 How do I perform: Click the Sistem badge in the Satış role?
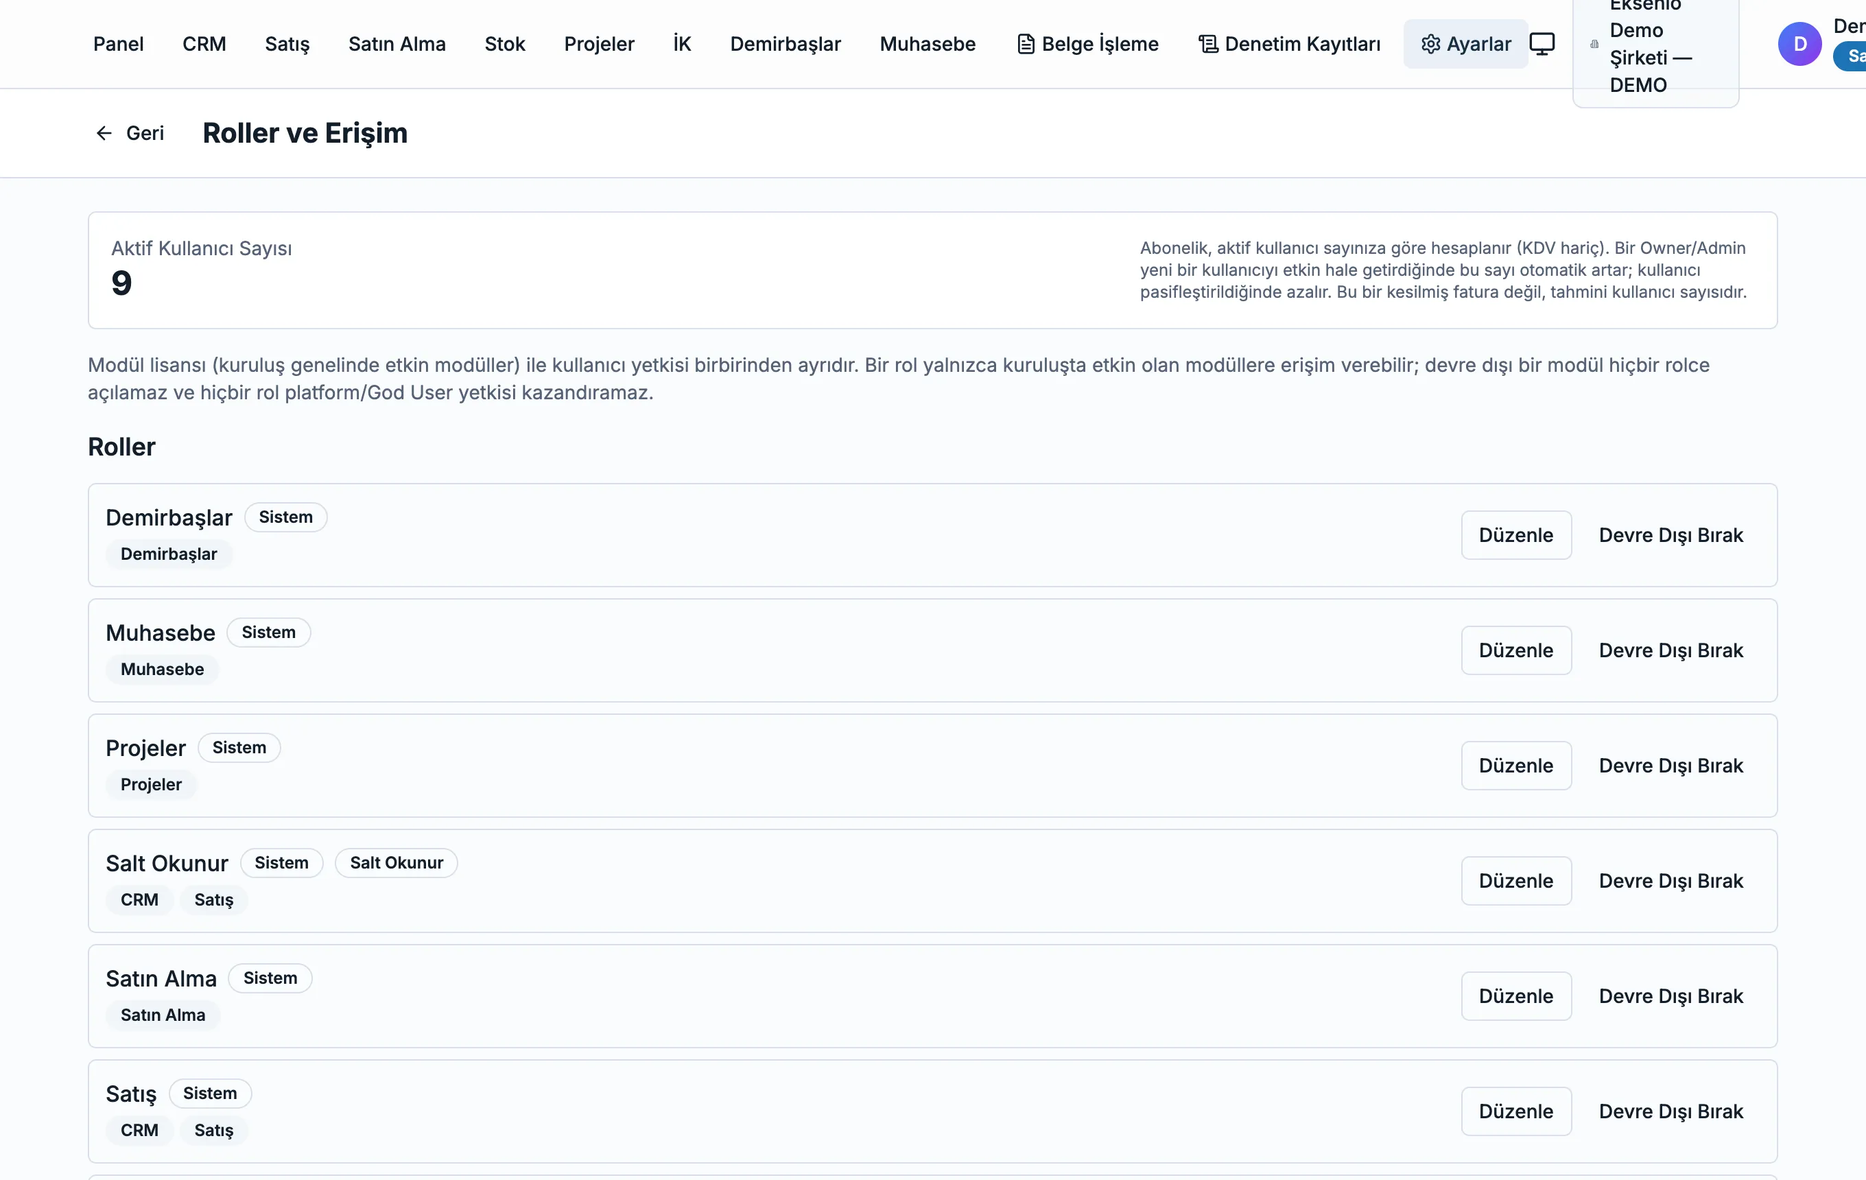tap(210, 1094)
